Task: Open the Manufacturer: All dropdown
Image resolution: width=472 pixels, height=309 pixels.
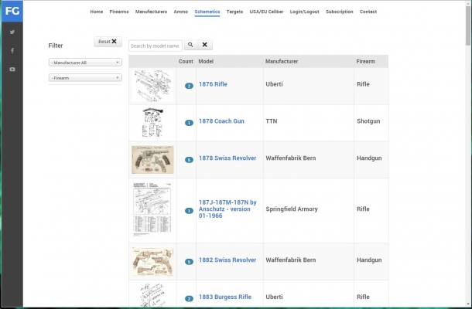Action: [x=85, y=63]
